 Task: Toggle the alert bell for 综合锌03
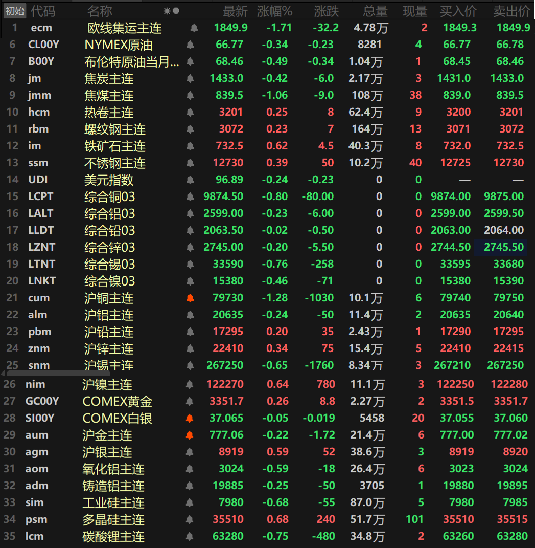[x=190, y=248]
